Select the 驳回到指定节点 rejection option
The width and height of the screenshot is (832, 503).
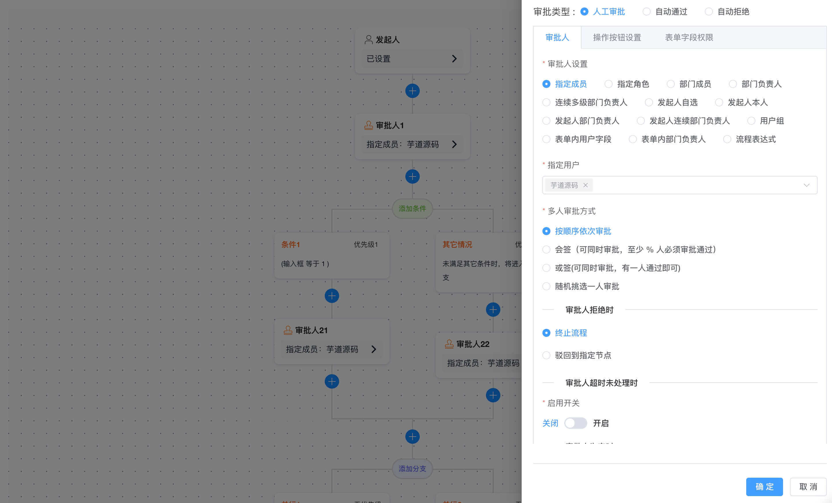(x=546, y=355)
